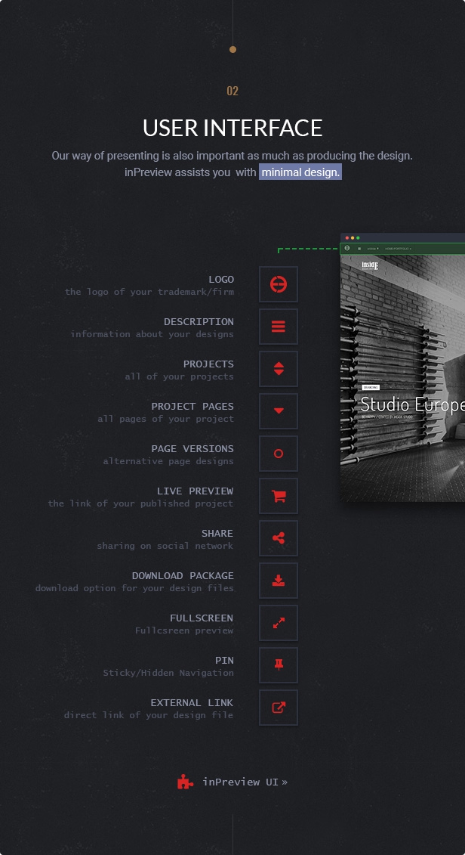Expand the Projects up-down arrows box
The width and height of the screenshot is (465, 855).
279,369
